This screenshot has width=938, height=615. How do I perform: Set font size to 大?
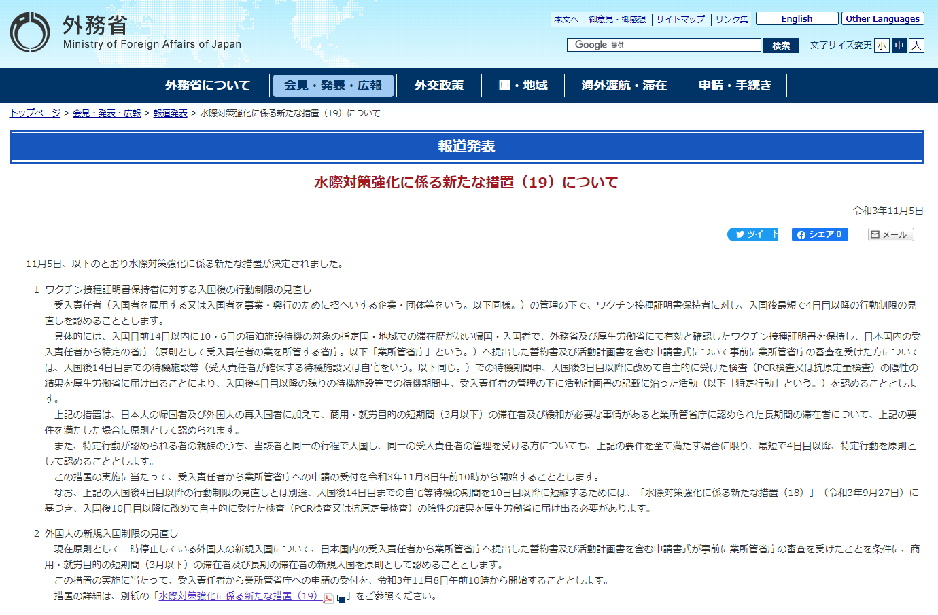tap(916, 45)
